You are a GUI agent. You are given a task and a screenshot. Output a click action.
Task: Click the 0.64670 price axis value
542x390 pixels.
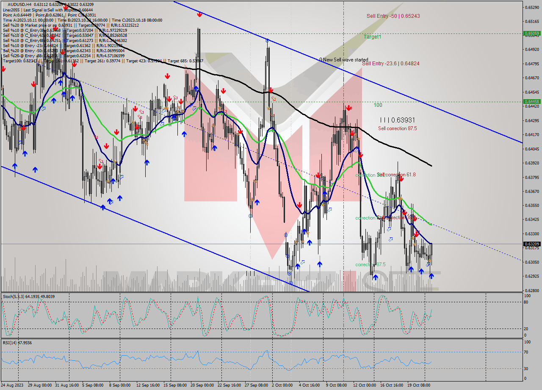tap(531, 78)
